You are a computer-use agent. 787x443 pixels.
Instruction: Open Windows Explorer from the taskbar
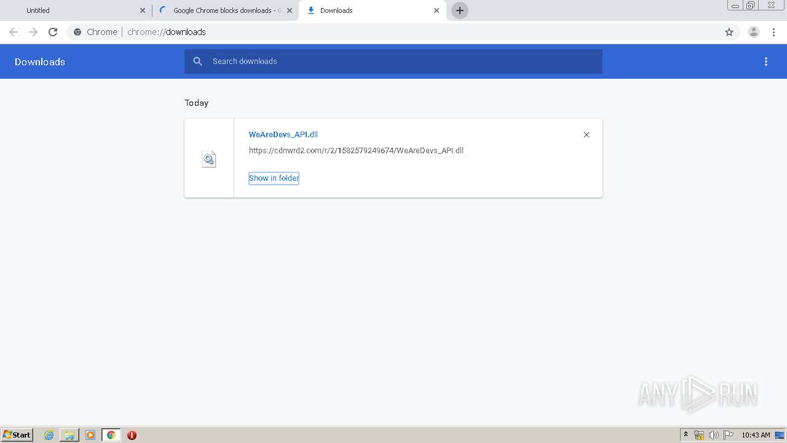(69, 435)
